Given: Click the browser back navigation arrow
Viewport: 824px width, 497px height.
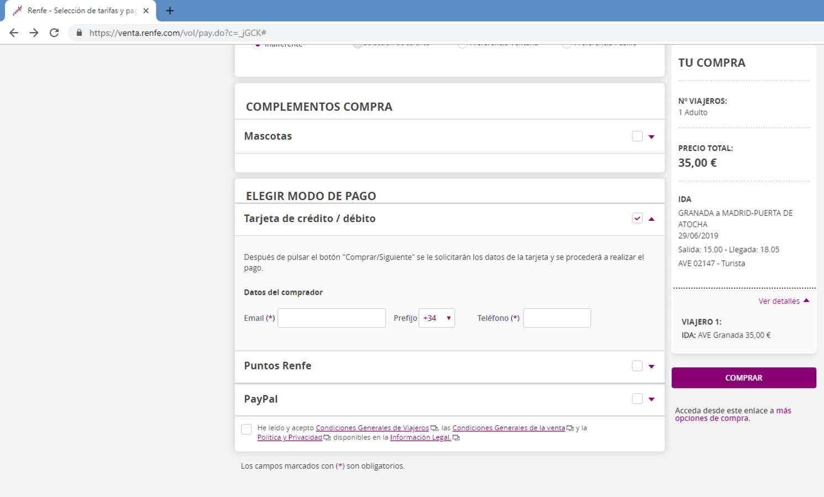Looking at the screenshot, I should click(13, 33).
